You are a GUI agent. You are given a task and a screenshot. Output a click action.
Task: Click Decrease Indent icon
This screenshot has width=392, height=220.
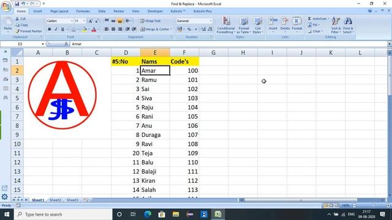click(x=127, y=29)
